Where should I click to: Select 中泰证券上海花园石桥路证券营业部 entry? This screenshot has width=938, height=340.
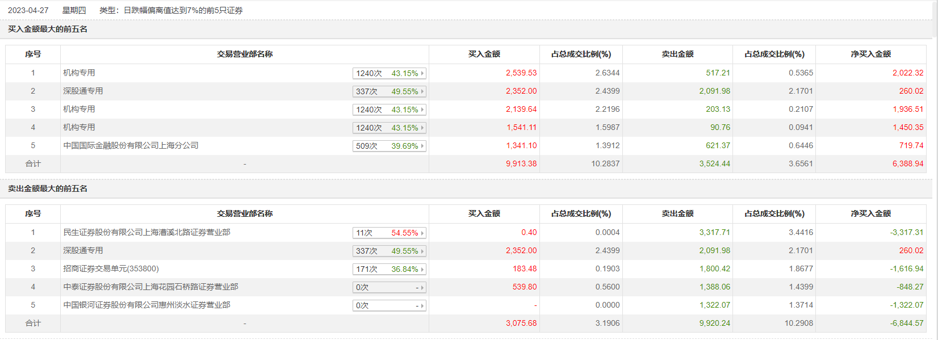pos(150,287)
